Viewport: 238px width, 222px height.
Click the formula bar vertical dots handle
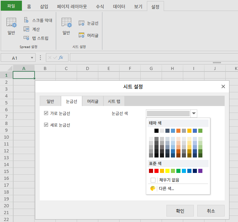pos(40,58)
